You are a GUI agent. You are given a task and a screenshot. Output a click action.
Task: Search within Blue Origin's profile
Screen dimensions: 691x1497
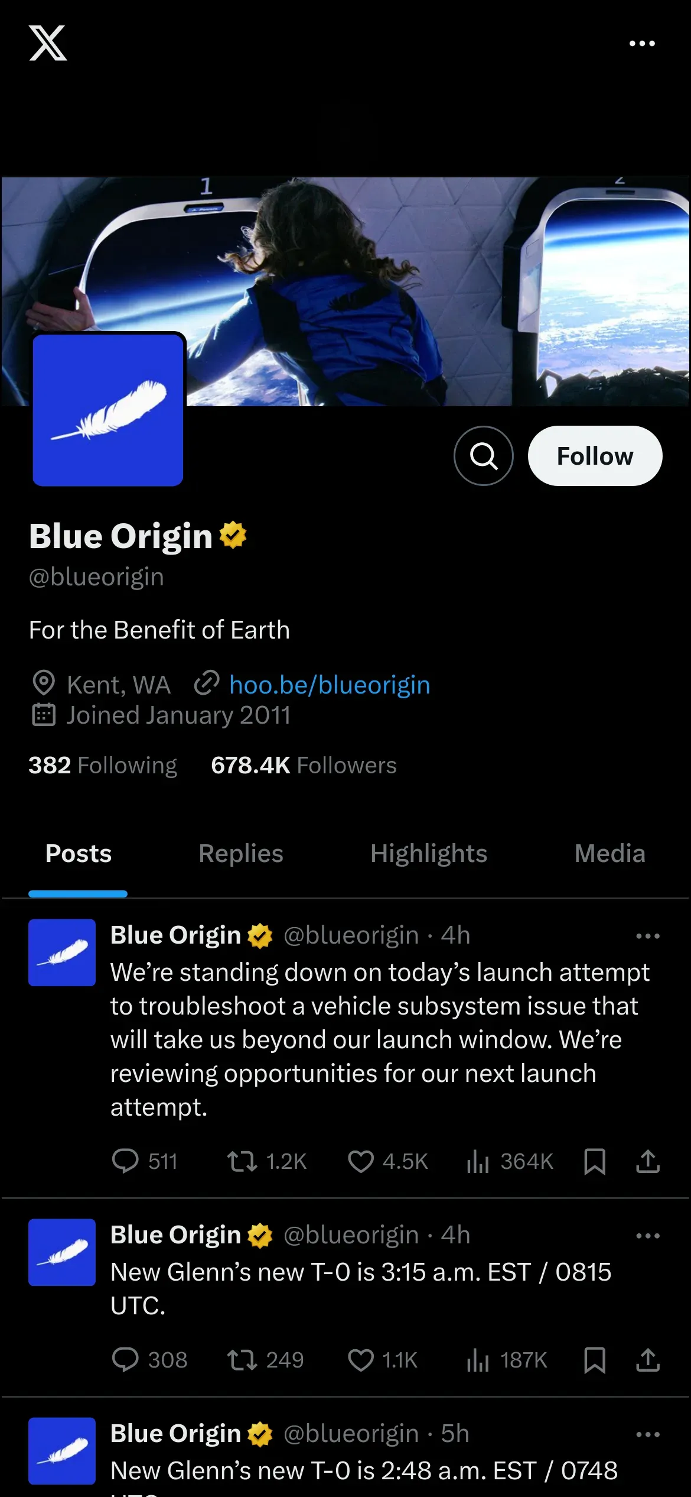tap(484, 456)
